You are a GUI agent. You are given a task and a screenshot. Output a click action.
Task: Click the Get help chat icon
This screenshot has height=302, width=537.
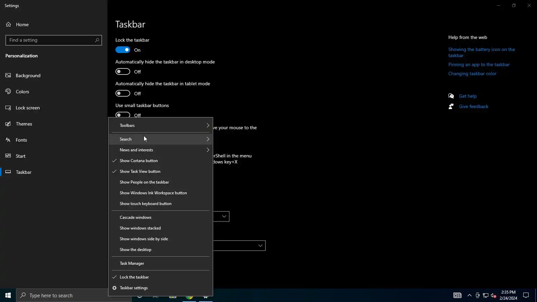pyautogui.click(x=451, y=96)
